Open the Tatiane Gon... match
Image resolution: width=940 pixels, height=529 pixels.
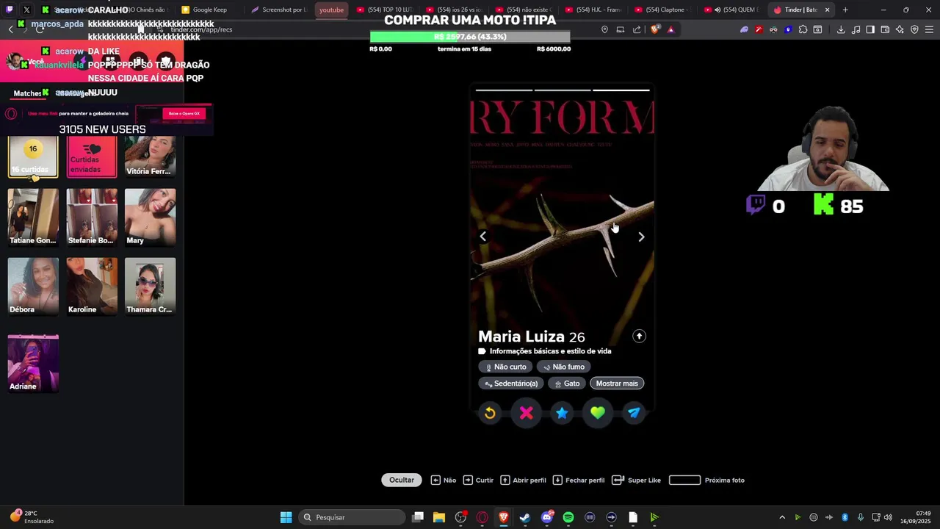33,217
